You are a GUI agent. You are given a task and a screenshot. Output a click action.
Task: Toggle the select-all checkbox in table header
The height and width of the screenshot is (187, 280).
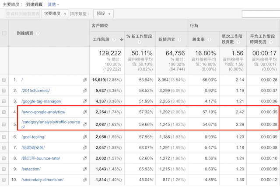pyautogui.click(x=4, y=33)
